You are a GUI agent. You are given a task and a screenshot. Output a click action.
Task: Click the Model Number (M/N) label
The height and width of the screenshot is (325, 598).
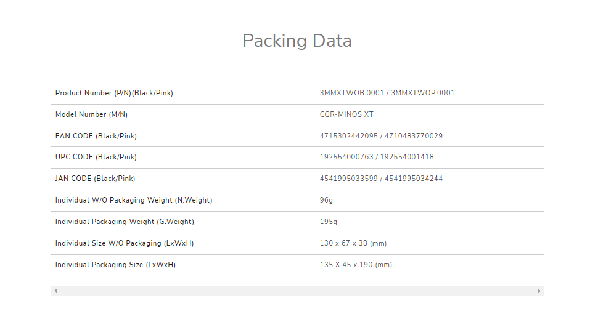coord(91,114)
